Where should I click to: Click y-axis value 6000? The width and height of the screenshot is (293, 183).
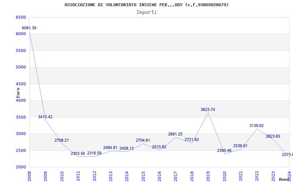coord(21,34)
